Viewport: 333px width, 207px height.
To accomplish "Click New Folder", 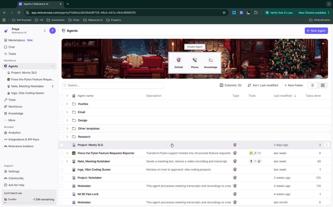I will coord(293,85).
